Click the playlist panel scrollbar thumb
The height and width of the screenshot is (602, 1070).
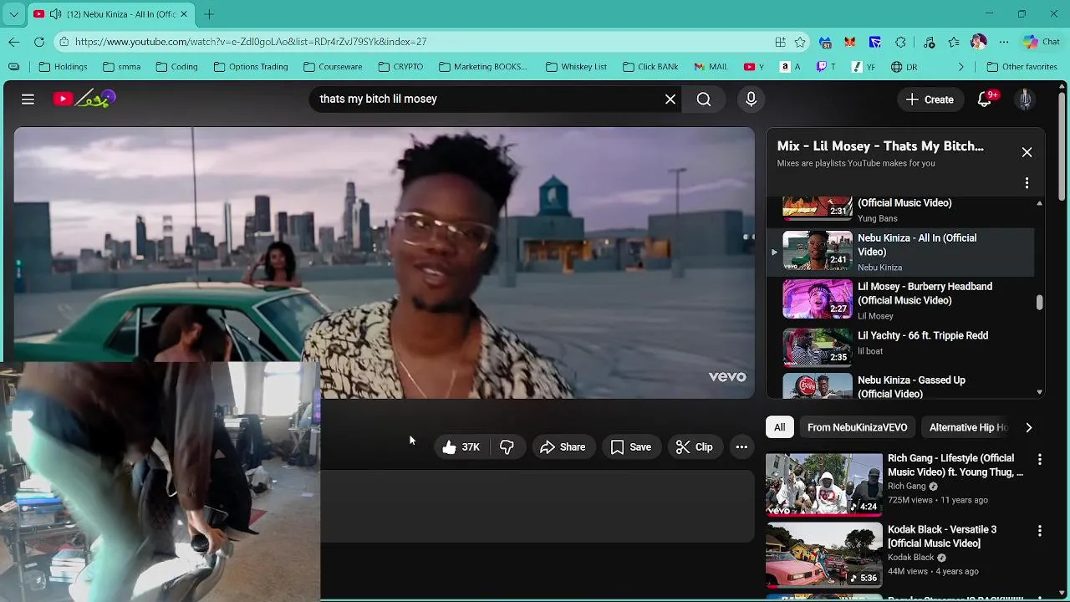(1039, 302)
